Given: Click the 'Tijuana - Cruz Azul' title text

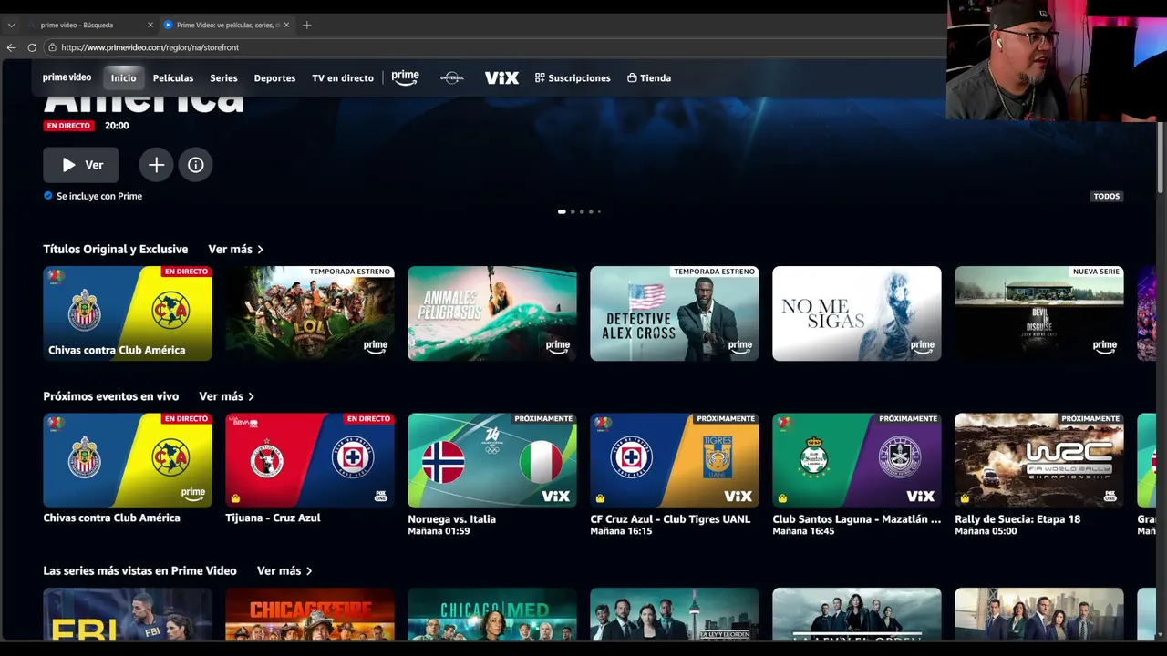Looking at the screenshot, I should 273,518.
